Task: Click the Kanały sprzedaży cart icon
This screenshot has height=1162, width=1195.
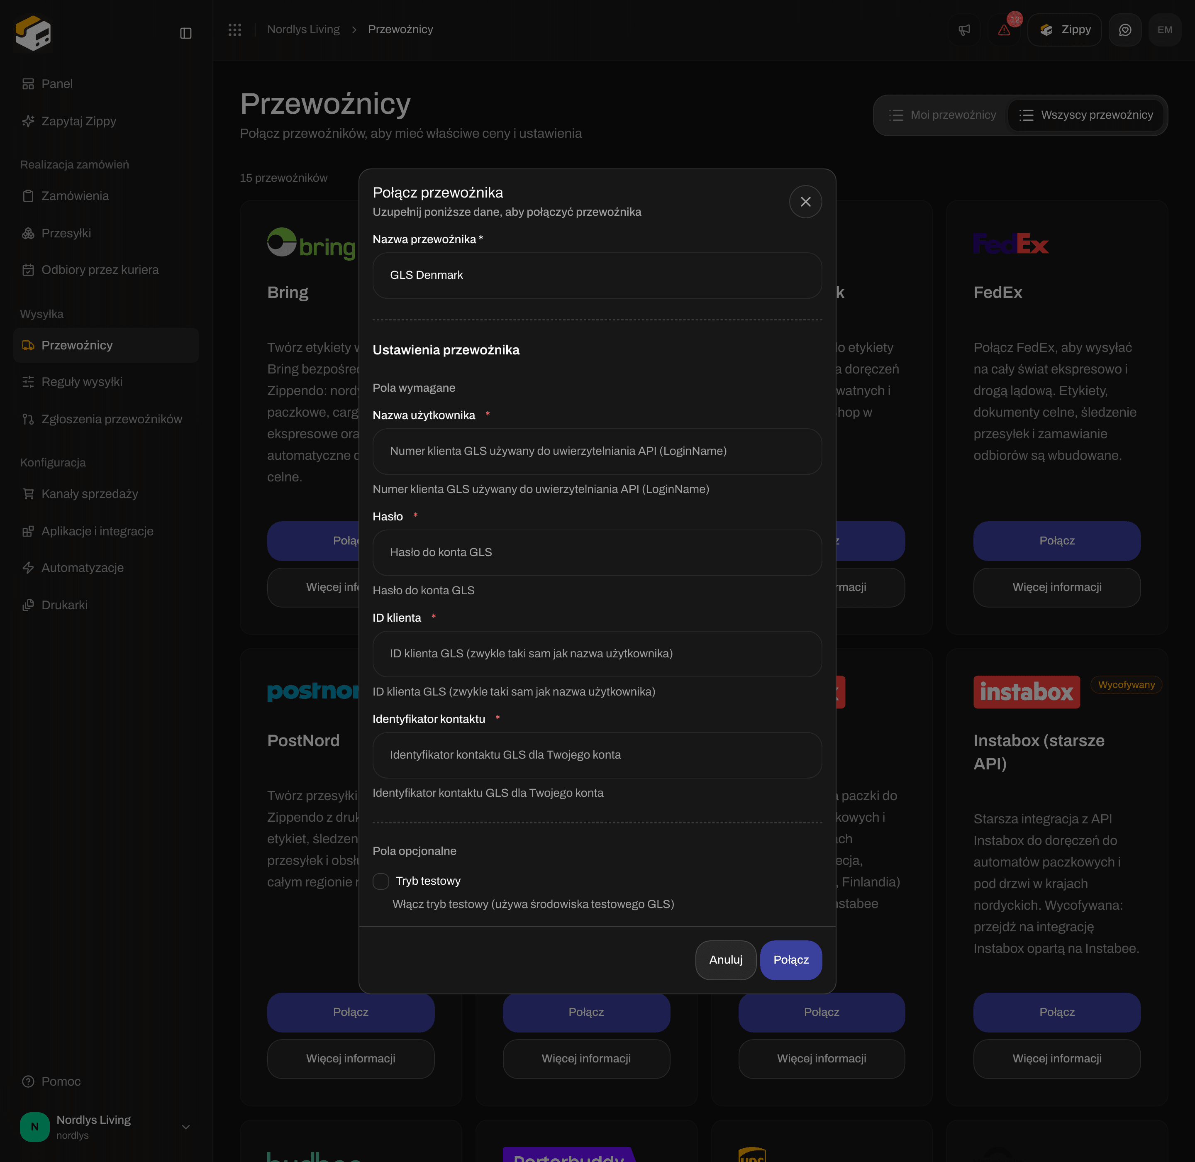Action: tap(28, 494)
